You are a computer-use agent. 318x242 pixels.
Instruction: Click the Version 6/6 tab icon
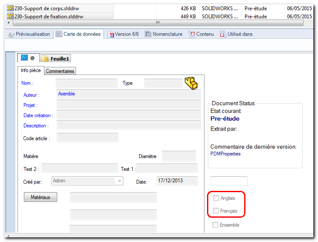pos(111,34)
